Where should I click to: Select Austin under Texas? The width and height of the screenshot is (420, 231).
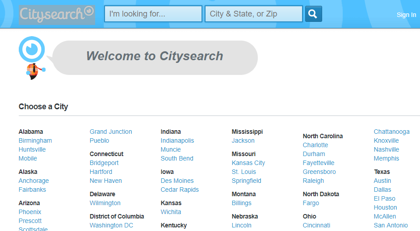coord(382,181)
